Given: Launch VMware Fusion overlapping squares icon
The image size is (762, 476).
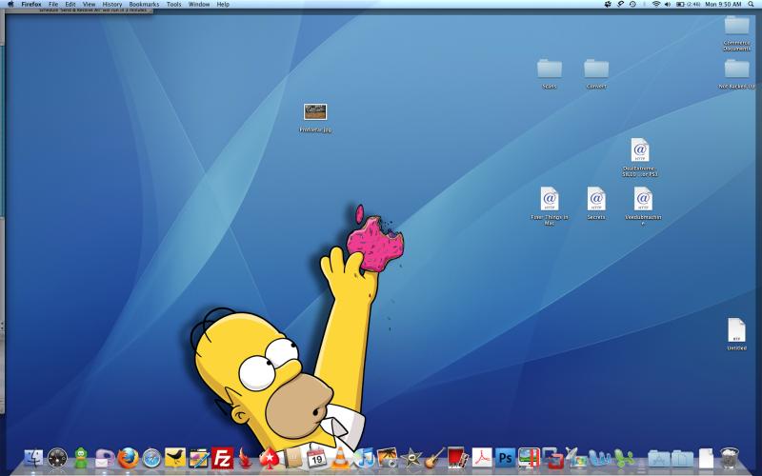Looking at the screenshot, I should (x=552, y=458).
